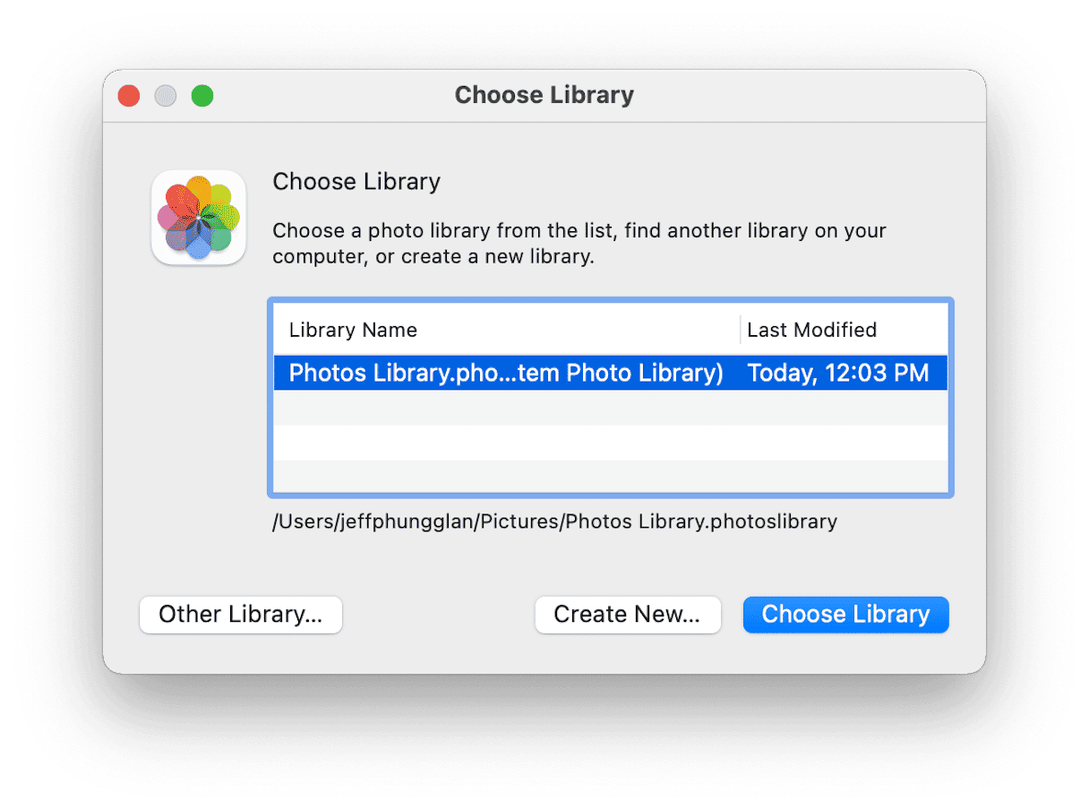Select the Photos Library.photoslibrary row

coord(506,373)
